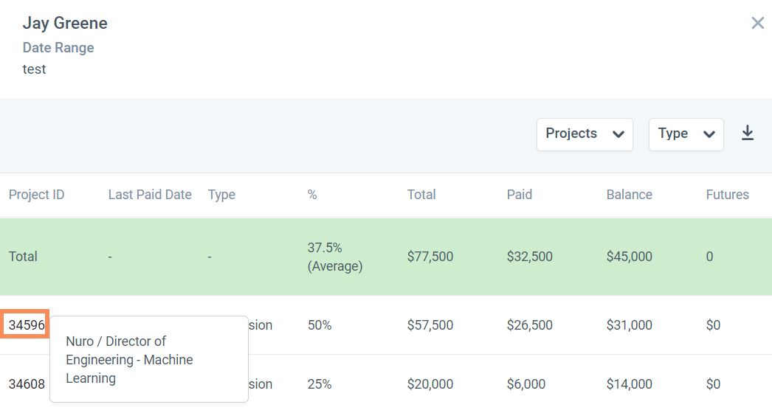
Task: Click the % column header
Action: tap(312, 195)
